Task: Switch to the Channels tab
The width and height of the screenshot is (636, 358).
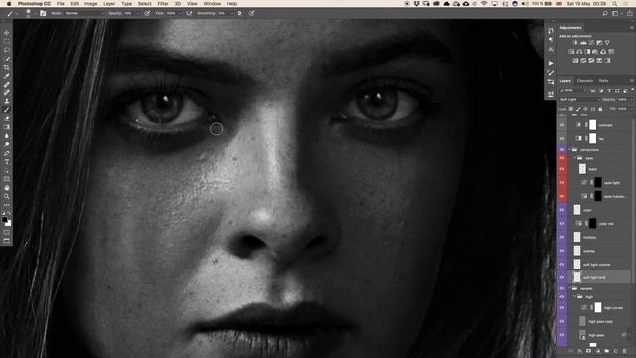Action: (x=585, y=81)
